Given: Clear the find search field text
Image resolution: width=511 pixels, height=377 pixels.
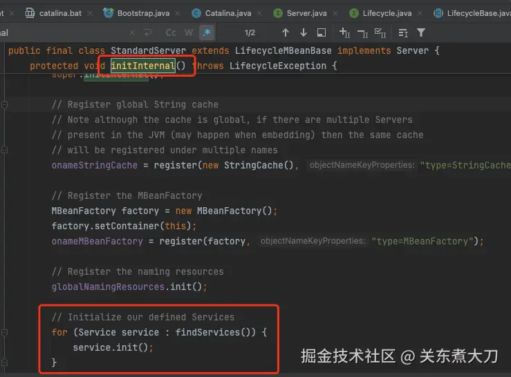Looking at the screenshot, I should point(132,33).
